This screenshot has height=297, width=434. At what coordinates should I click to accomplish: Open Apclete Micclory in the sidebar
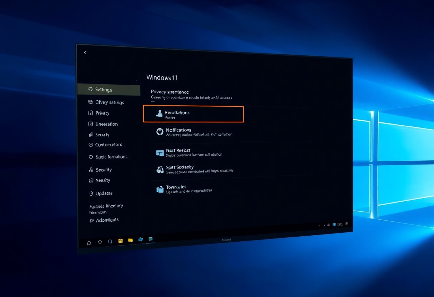[106, 206]
